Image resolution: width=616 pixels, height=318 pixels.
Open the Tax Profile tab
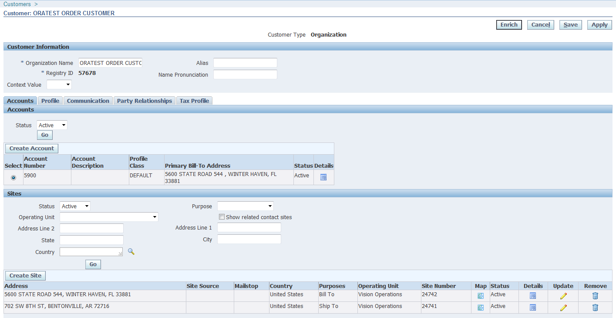pyautogui.click(x=194, y=100)
